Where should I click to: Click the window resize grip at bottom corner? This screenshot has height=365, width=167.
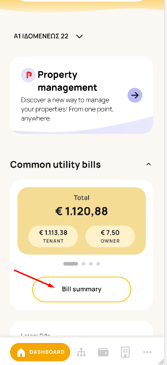click(162, 361)
